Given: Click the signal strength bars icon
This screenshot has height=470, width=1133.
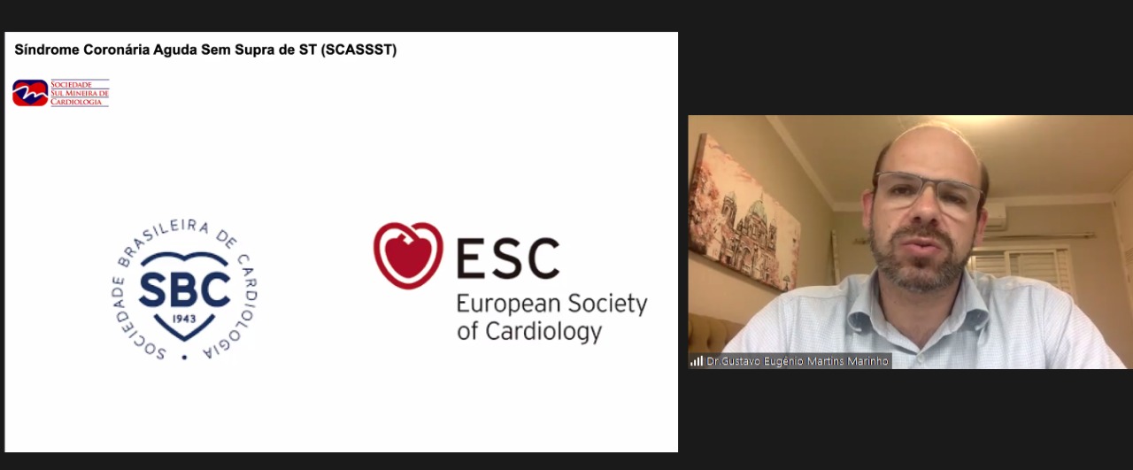Looking at the screenshot, I should point(697,361).
